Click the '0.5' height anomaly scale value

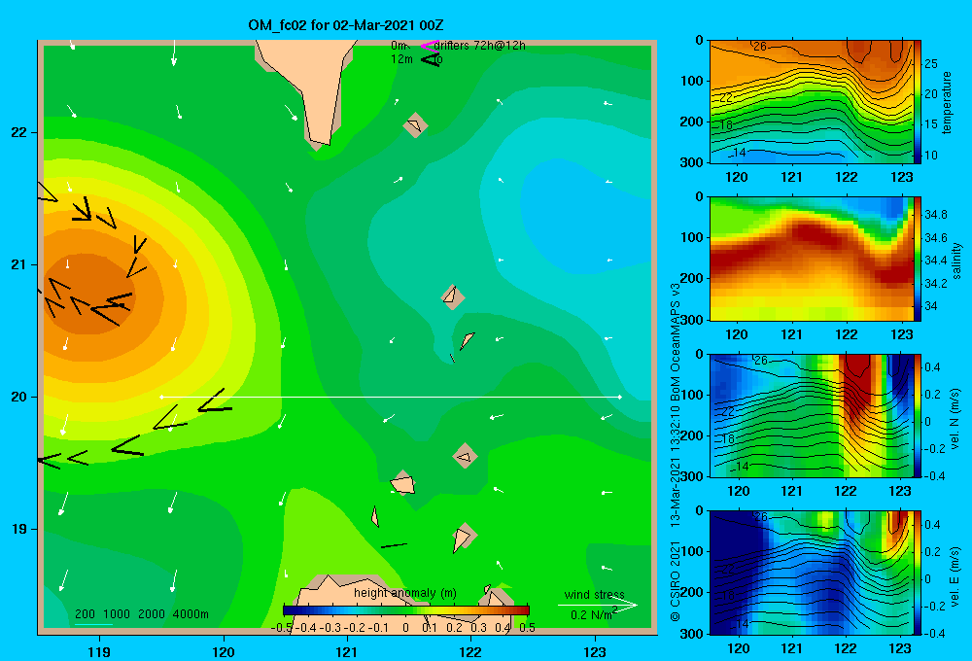pos(527,628)
